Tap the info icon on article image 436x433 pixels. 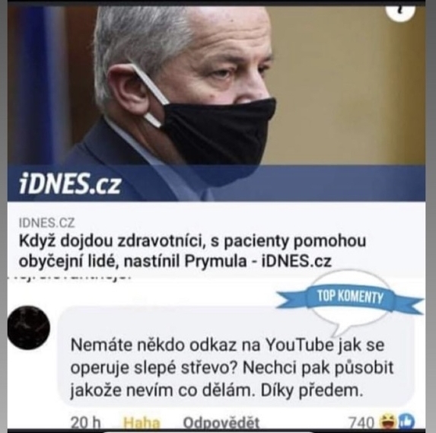click(401, 11)
